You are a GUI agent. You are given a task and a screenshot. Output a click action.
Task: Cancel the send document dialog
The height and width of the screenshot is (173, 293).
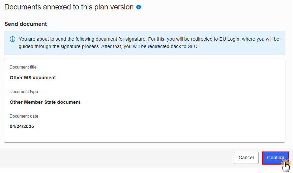pos(246,158)
